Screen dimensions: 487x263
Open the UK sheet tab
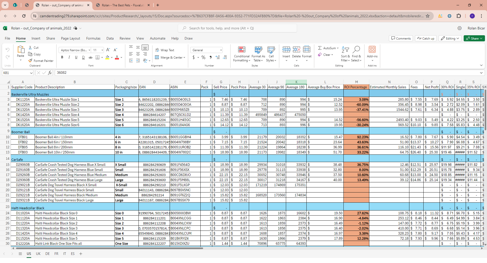tap(38, 254)
